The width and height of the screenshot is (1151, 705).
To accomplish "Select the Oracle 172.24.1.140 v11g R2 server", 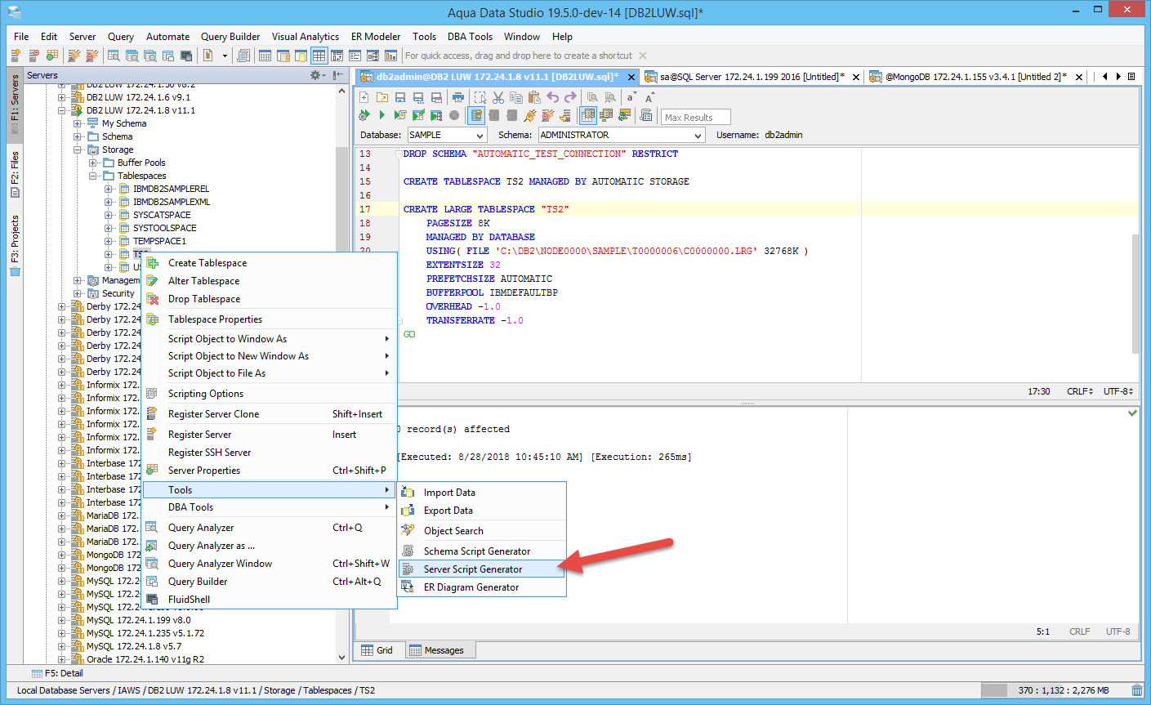I will [x=138, y=659].
